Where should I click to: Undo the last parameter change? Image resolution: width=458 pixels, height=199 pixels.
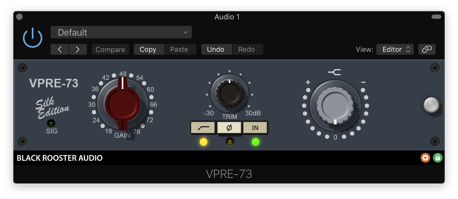(216, 49)
